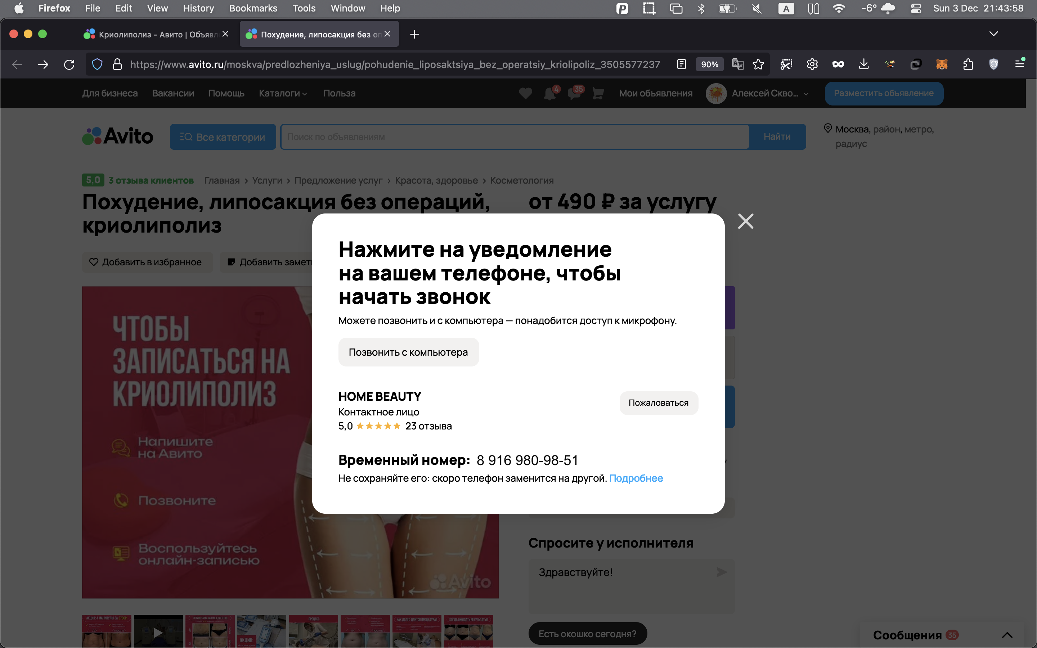
Task: Expand the Сообщения chat panel
Action: pyautogui.click(x=1007, y=635)
